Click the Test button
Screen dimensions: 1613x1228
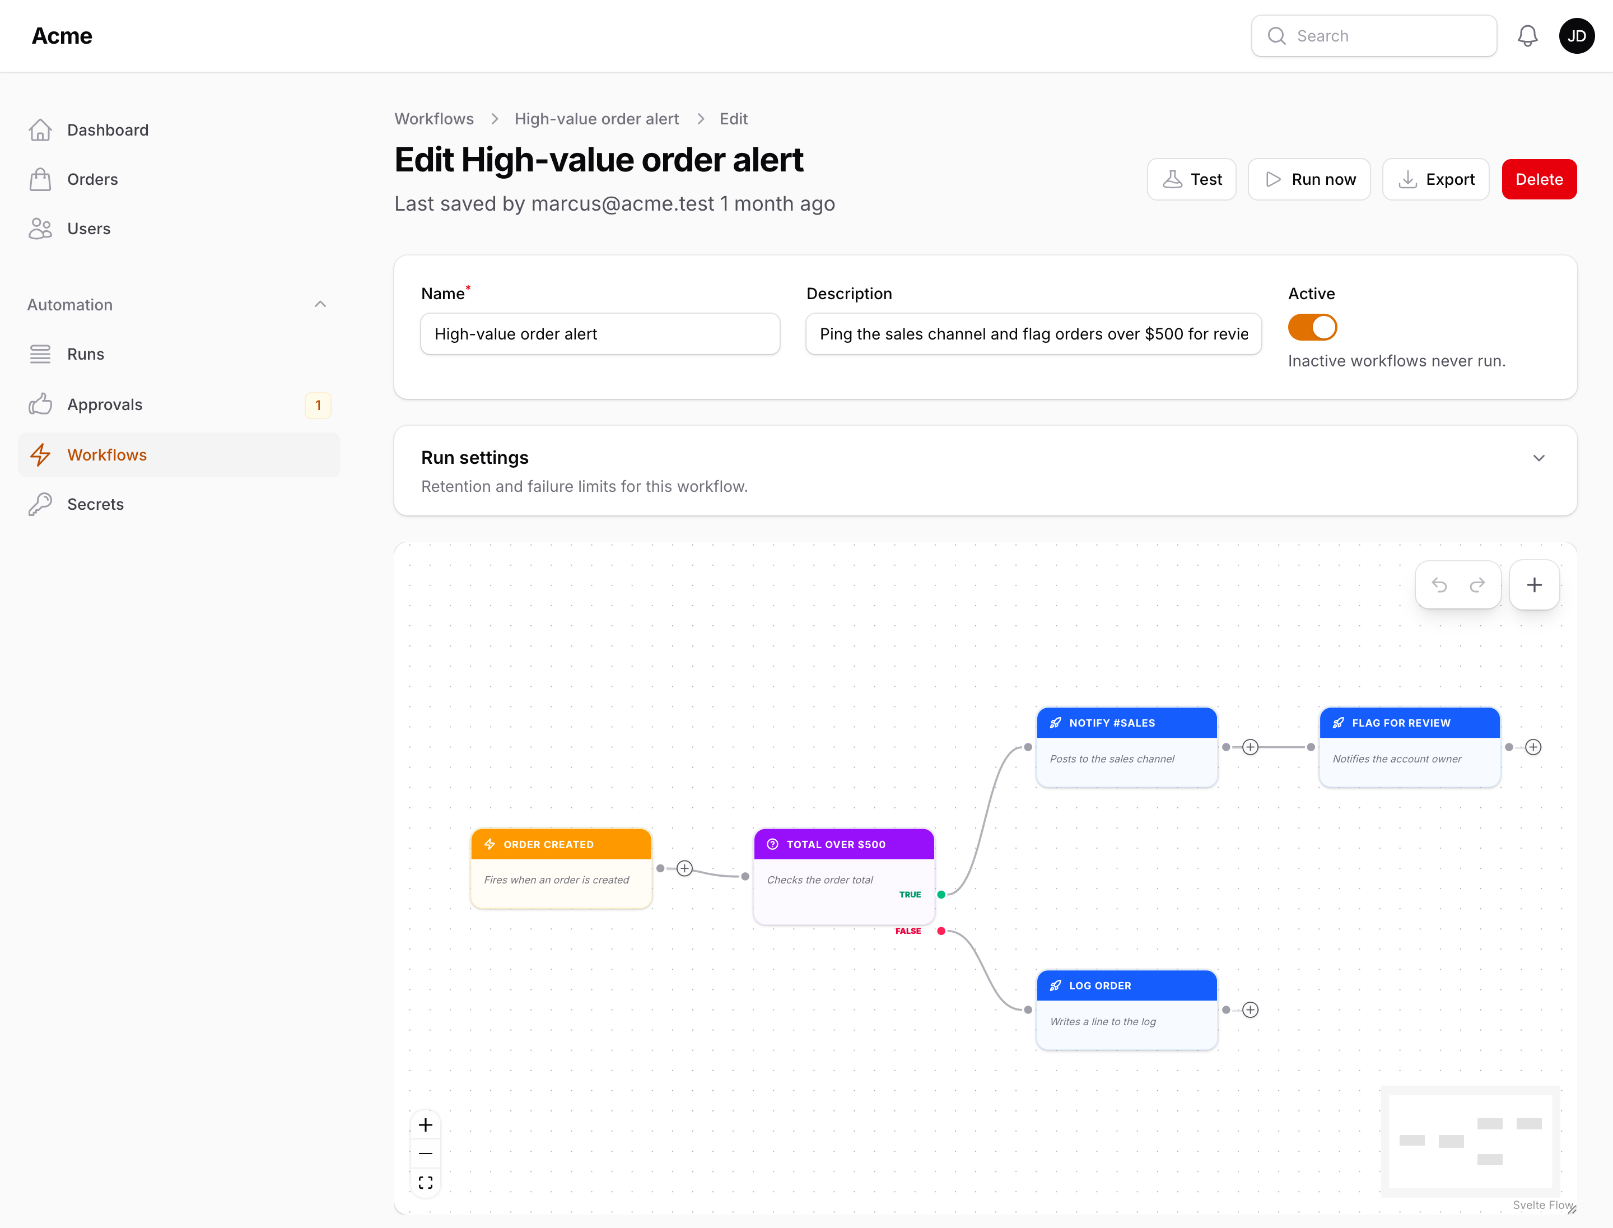(x=1191, y=179)
